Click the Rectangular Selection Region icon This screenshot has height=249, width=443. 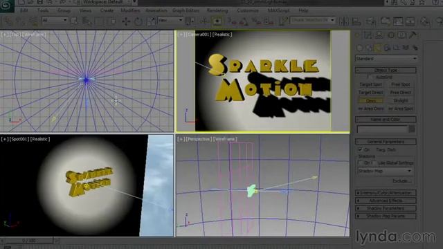99,21
